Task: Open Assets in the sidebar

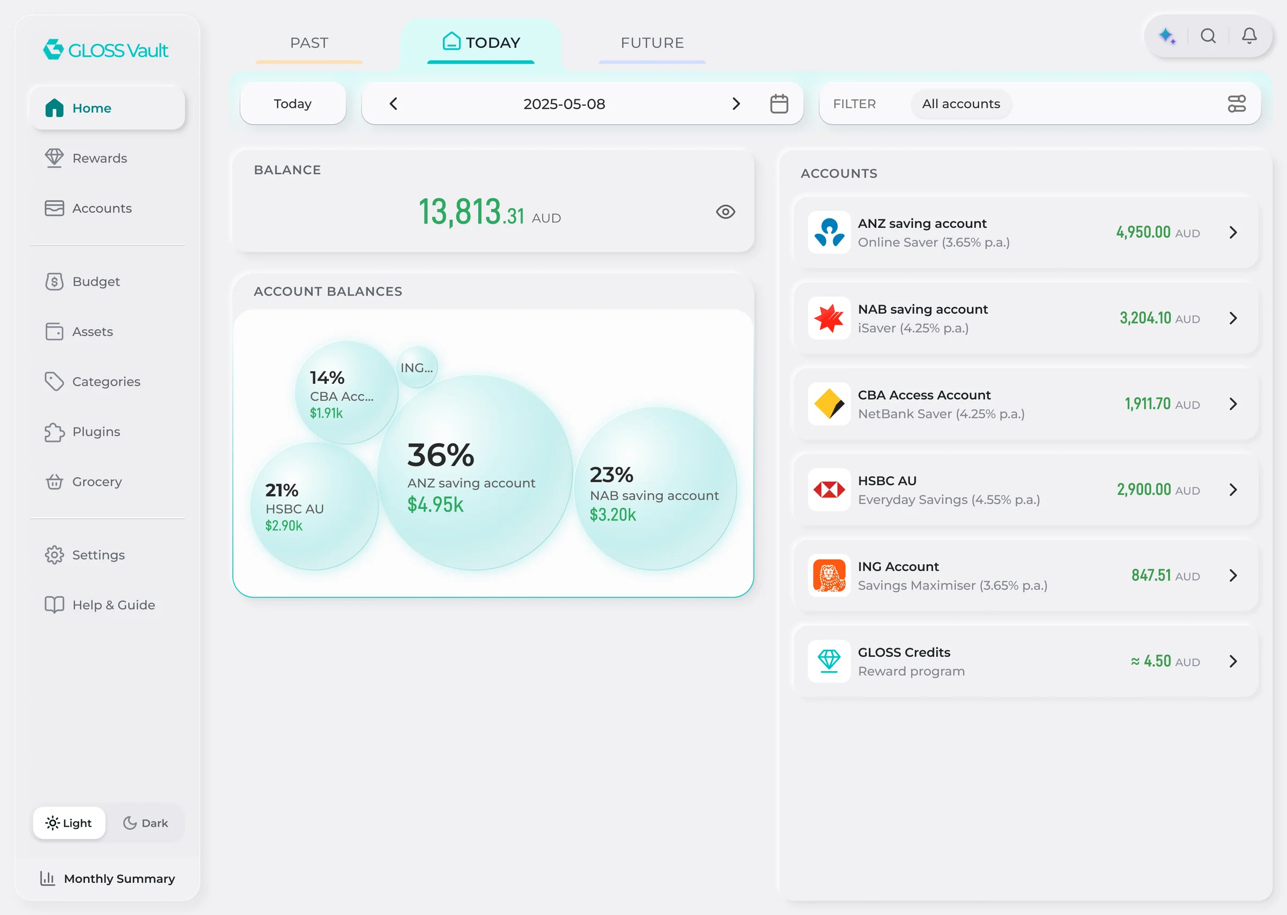Action: 107,332
